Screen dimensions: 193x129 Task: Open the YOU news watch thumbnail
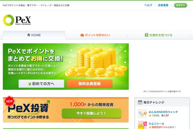[x=142, y=114]
